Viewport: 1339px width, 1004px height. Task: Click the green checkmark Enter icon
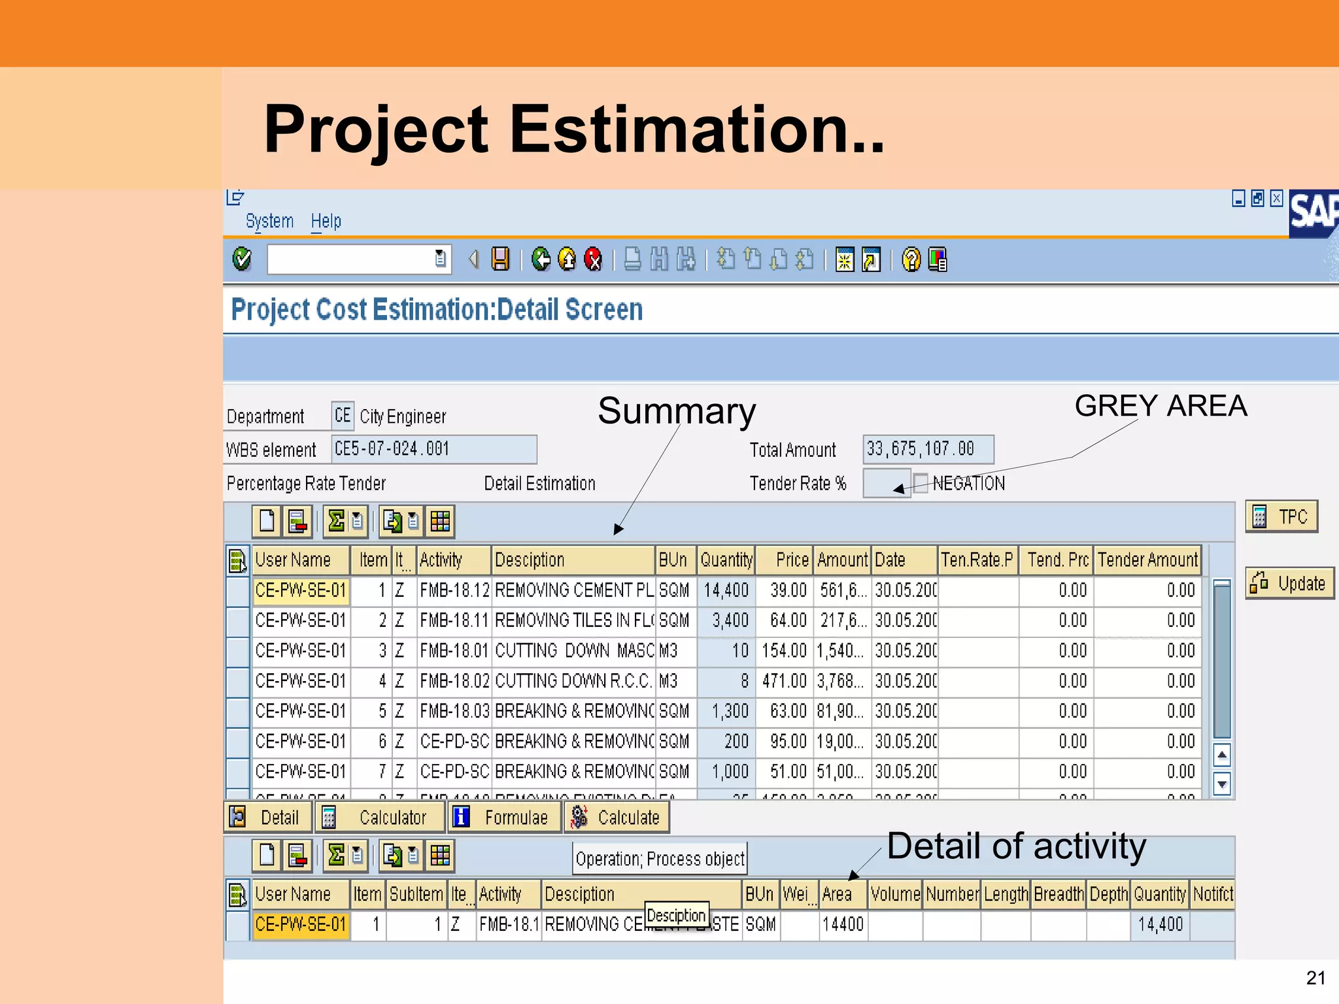[x=242, y=259]
